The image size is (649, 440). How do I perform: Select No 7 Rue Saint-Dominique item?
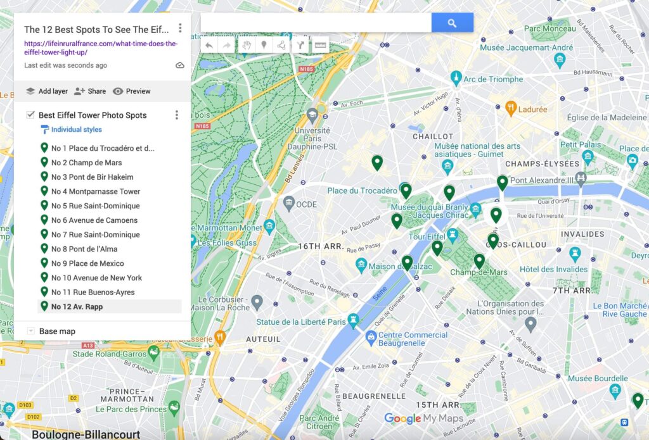pyautogui.click(x=109, y=234)
